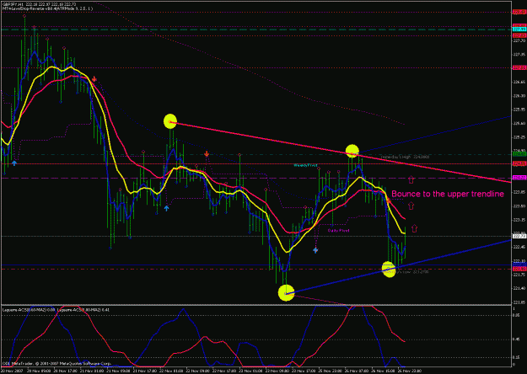This screenshot has height=374, width=527.
Task: Click the MT4-LevelStop-Reverse indicator label
Action: point(47,8)
